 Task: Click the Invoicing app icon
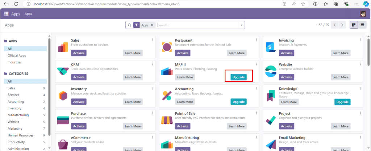point(271,47)
